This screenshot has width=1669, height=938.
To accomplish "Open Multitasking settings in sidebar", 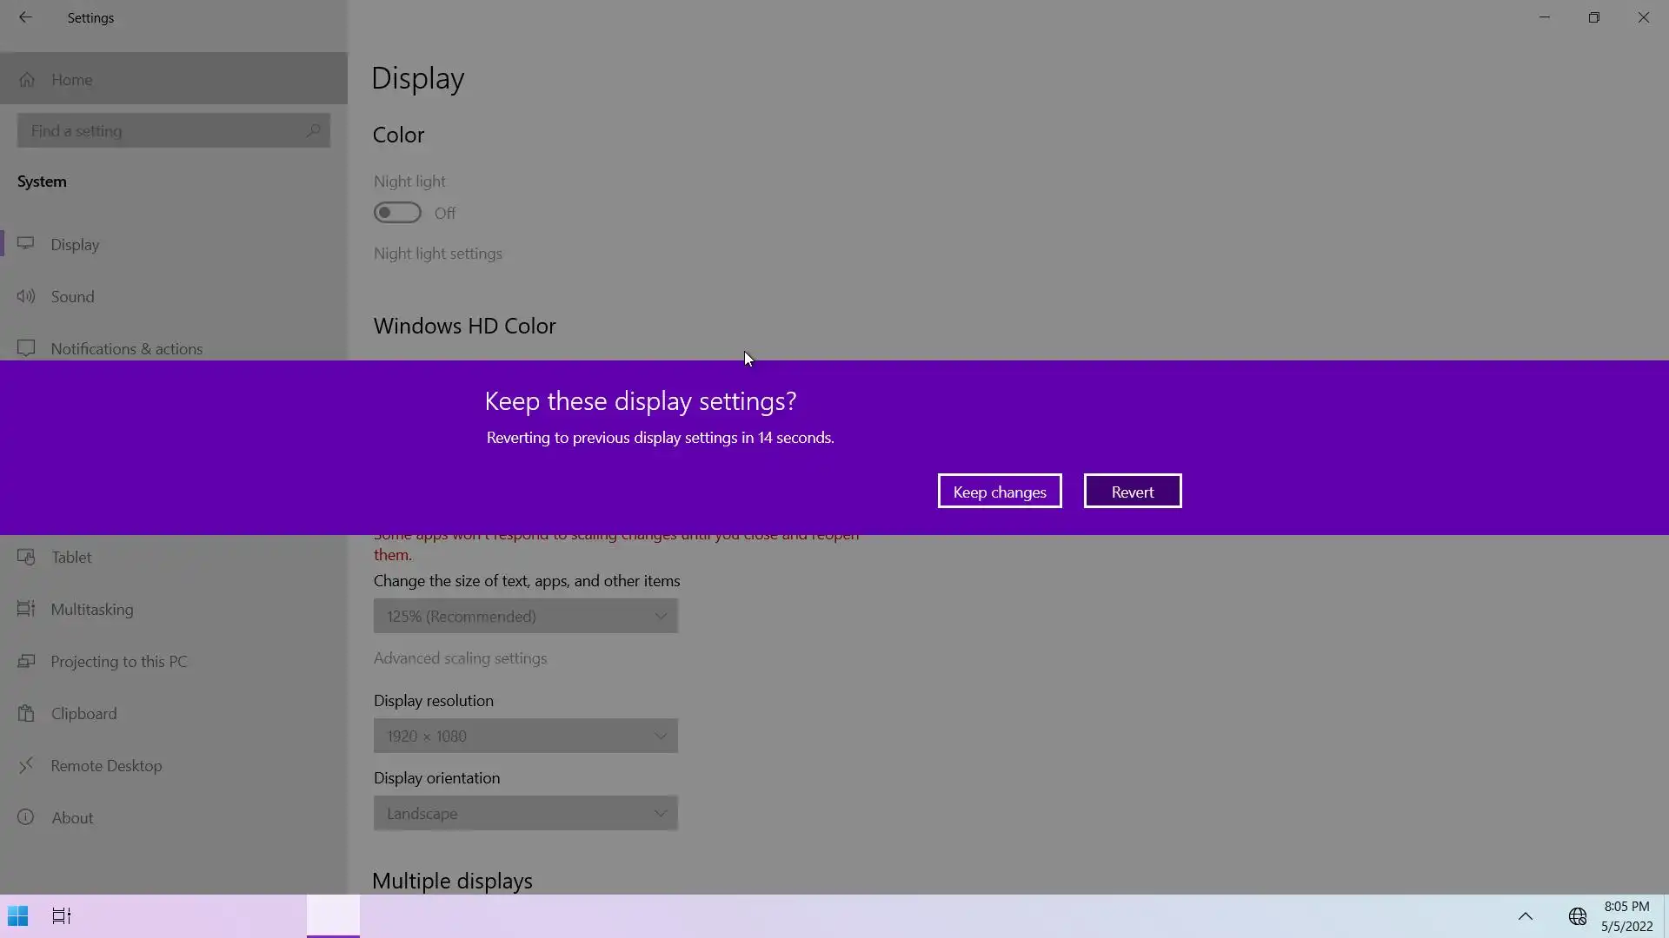I will coord(91,609).
